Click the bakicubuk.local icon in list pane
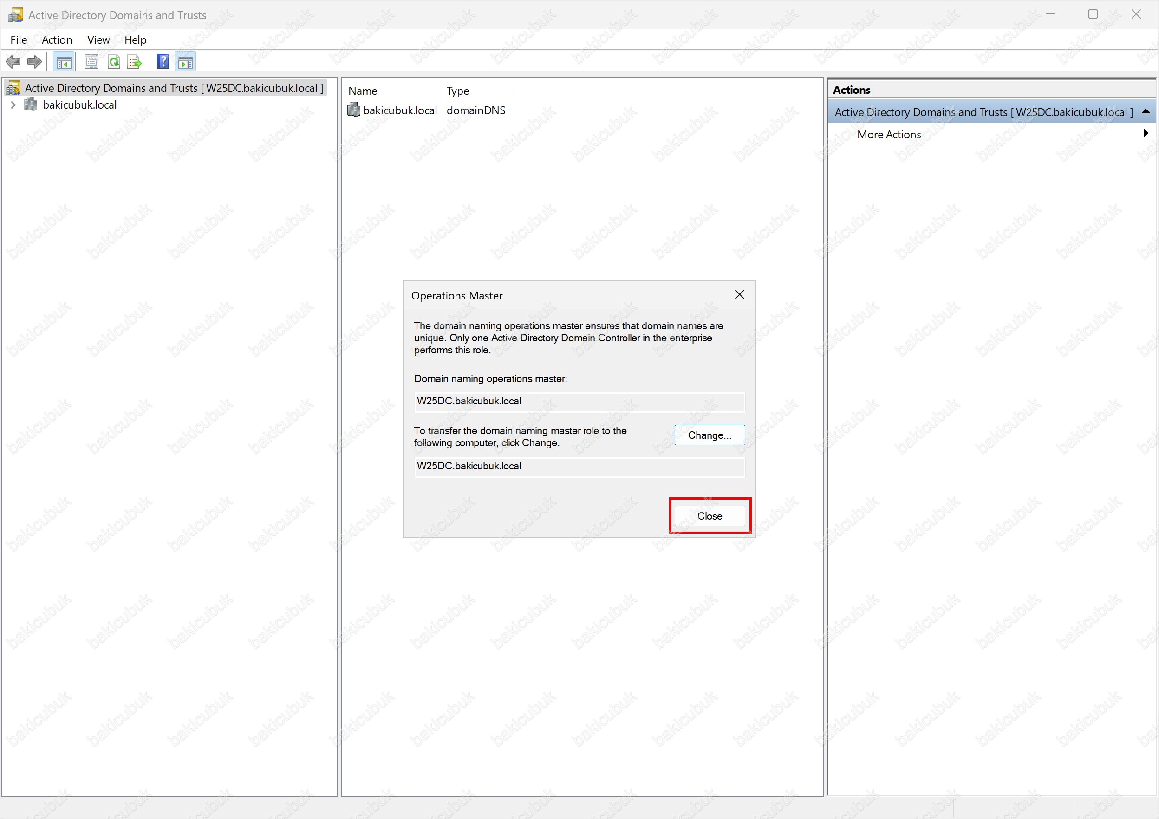This screenshot has height=819, width=1159. (x=354, y=110)
